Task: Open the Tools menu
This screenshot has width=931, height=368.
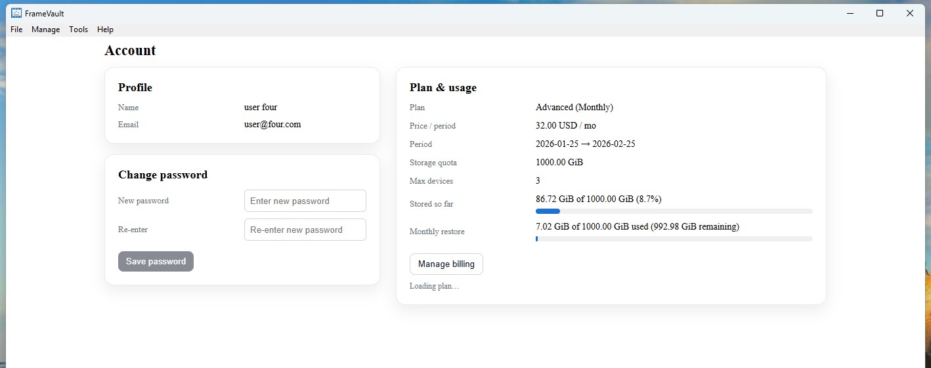Action: click(x=78, y=30)
